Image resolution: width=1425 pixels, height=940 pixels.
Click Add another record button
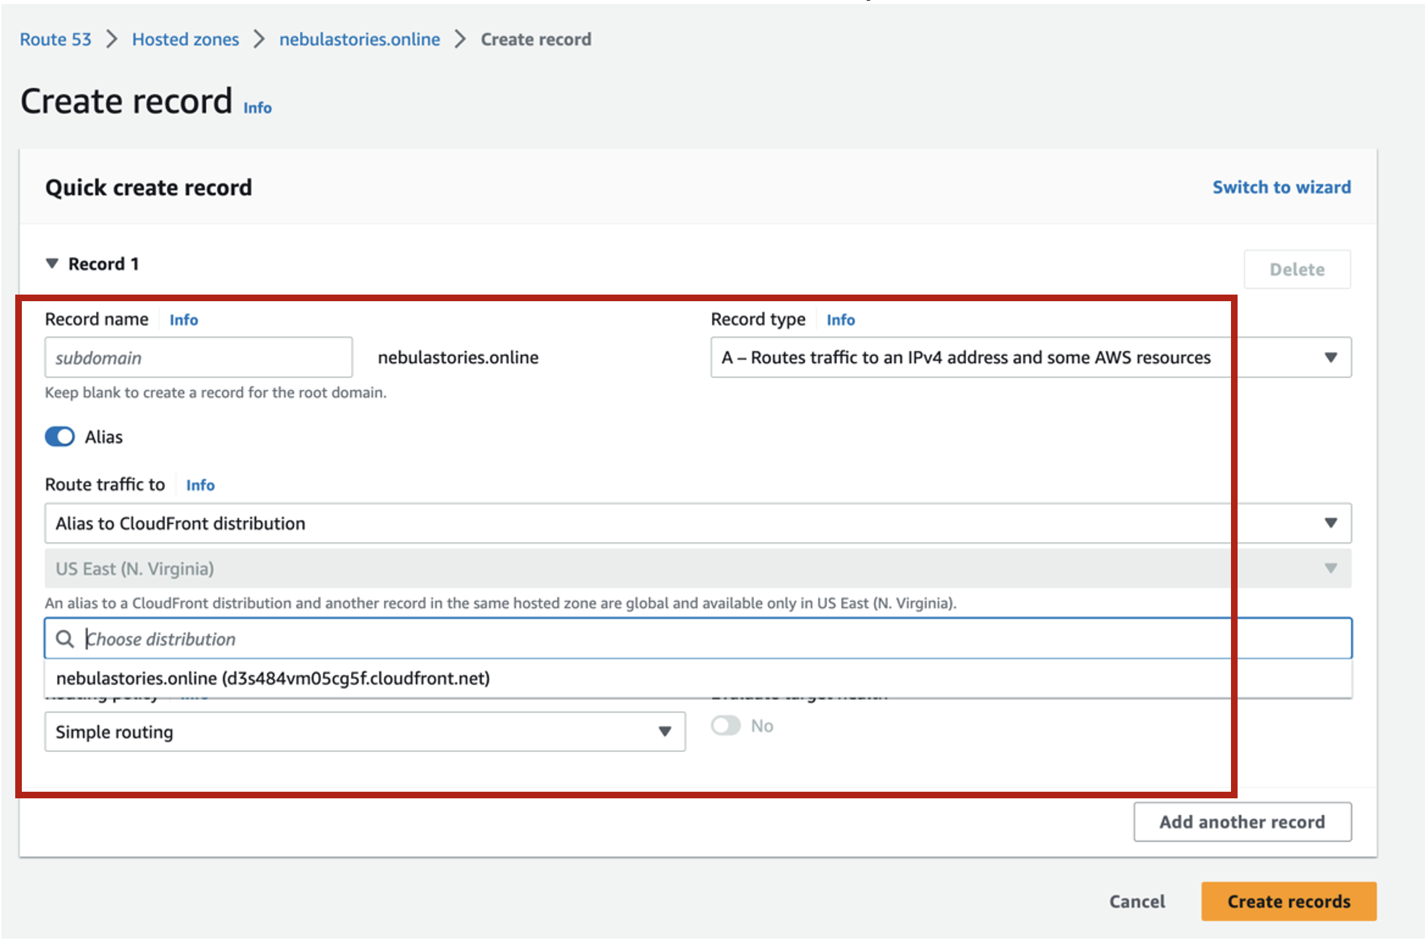click(1242, 822)
